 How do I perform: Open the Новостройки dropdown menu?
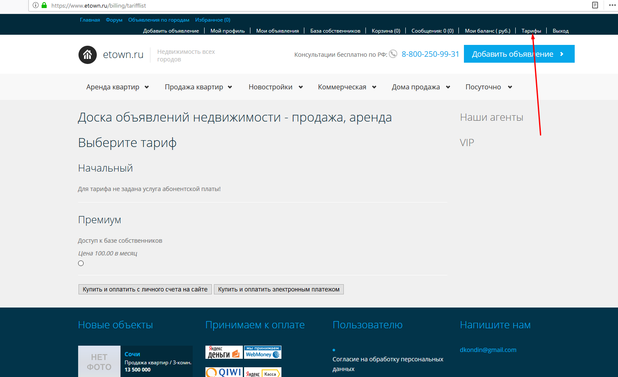(275, 87)
